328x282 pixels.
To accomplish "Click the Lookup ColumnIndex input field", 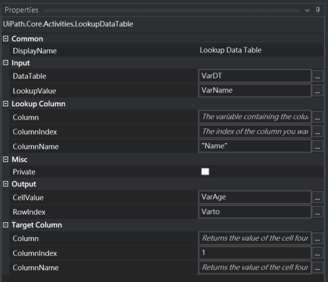I will point(254,131).
